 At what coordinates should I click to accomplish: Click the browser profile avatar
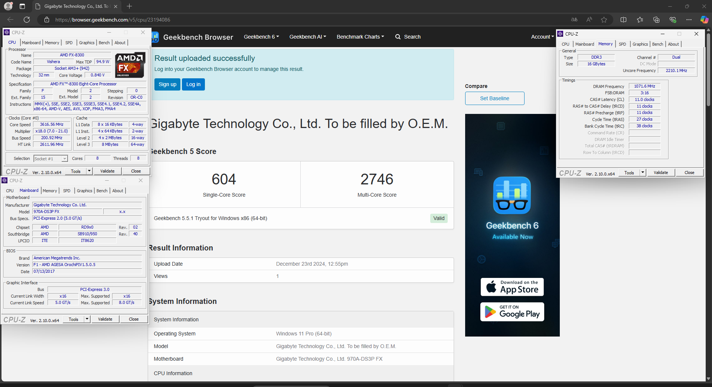pos(8,6)
